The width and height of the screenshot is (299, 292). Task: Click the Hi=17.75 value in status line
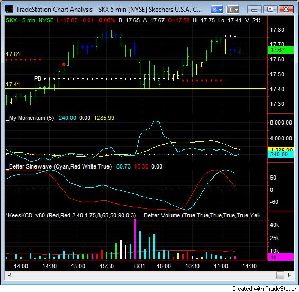204,20
